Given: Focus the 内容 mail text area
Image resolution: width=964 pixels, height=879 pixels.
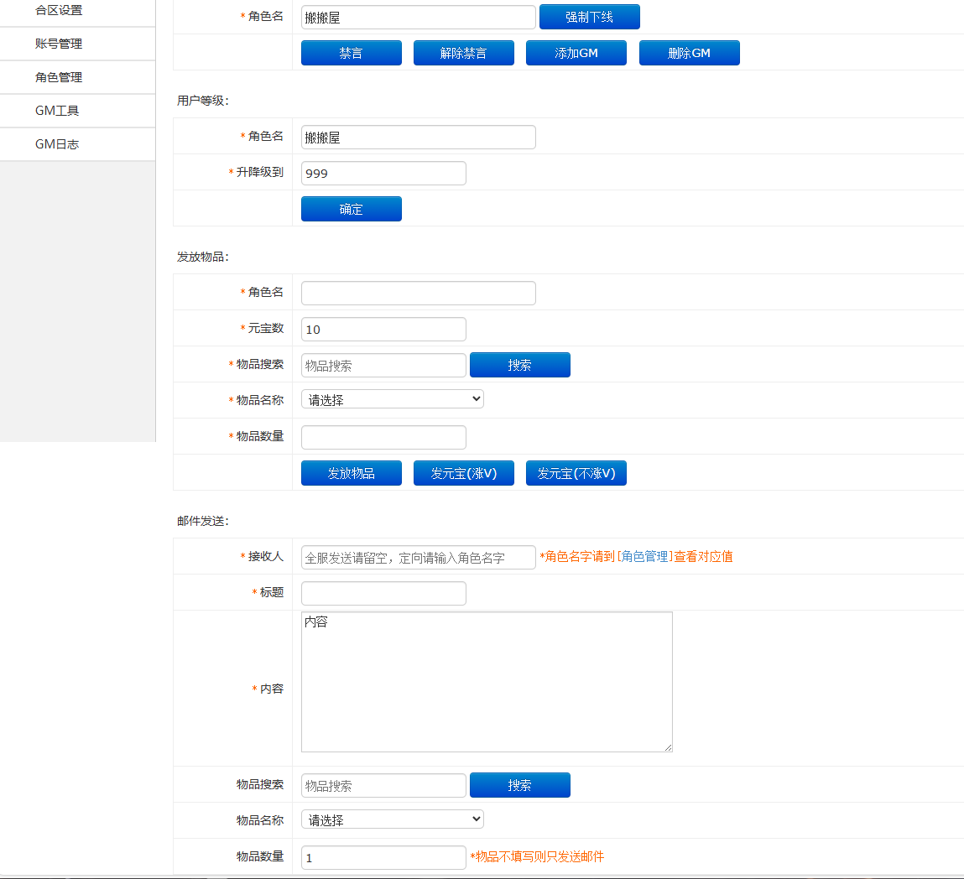Looking at the screenshot, I should [x=487, y=682].
